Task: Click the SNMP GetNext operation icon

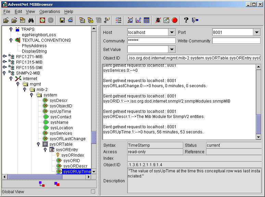Action: click(x=90, y=20)
